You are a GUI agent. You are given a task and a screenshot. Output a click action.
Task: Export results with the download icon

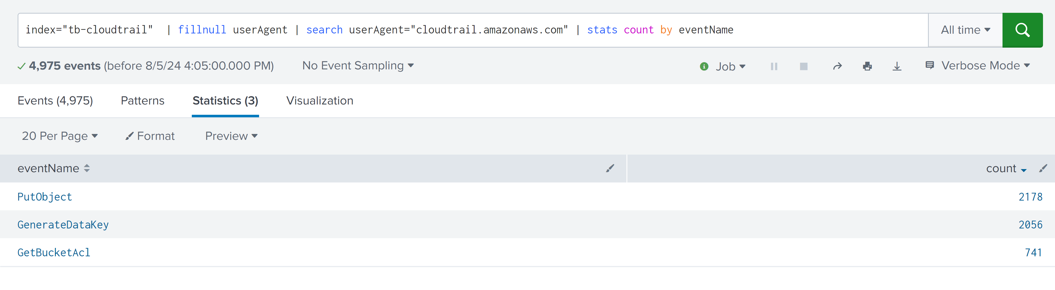pos(897,66)
